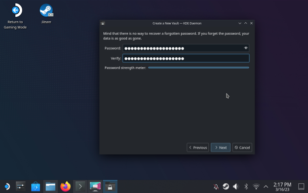The width and height of the screenshot is (308, 193).
Task: Open the volume control in the tray
Action: coord(236,186)
